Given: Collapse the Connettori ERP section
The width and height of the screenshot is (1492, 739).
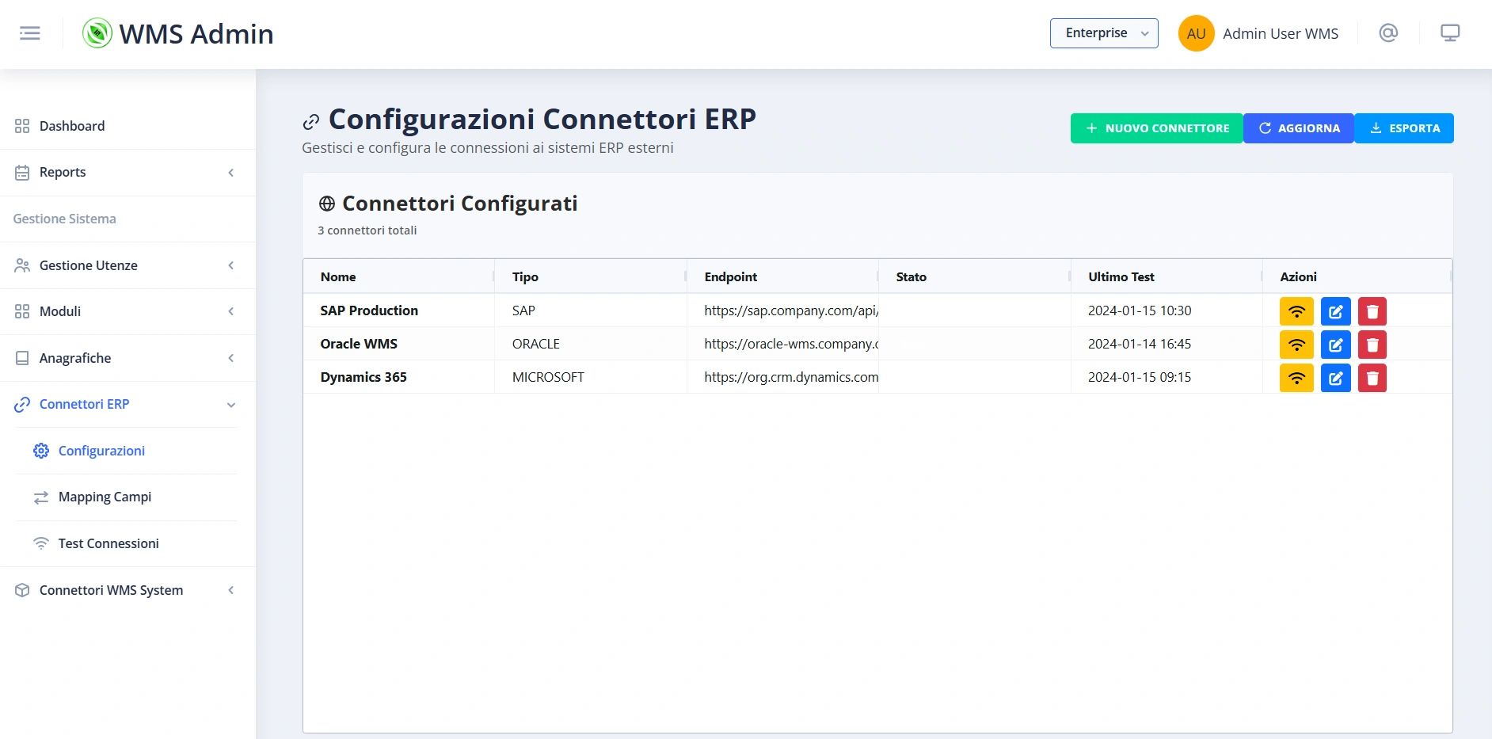Looking at the screenshot, I should pyautogui.click(x=127, y=405).
